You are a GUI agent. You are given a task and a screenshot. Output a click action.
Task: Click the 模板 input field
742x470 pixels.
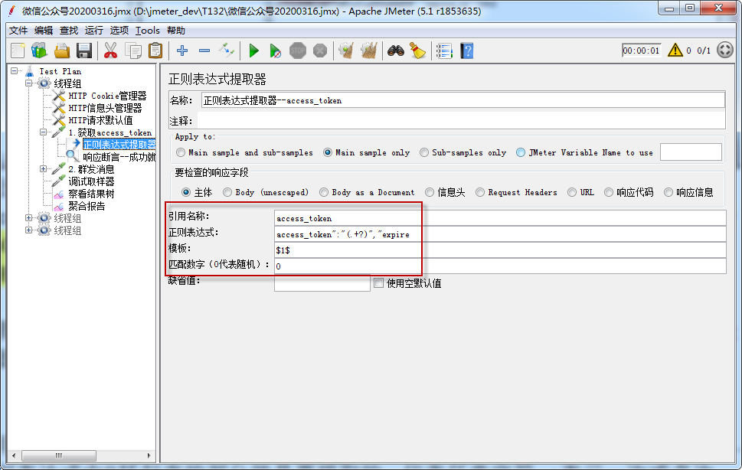[x=500, y=250]
